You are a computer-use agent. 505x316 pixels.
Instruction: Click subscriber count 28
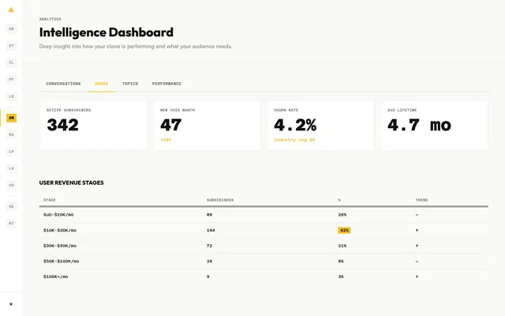[x=209, y=261]
